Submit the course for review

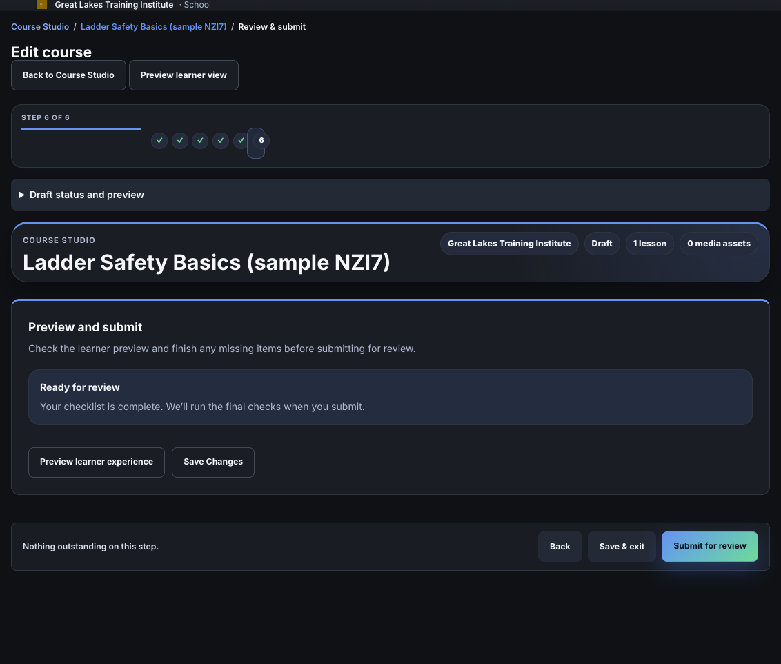pos(710,547)
